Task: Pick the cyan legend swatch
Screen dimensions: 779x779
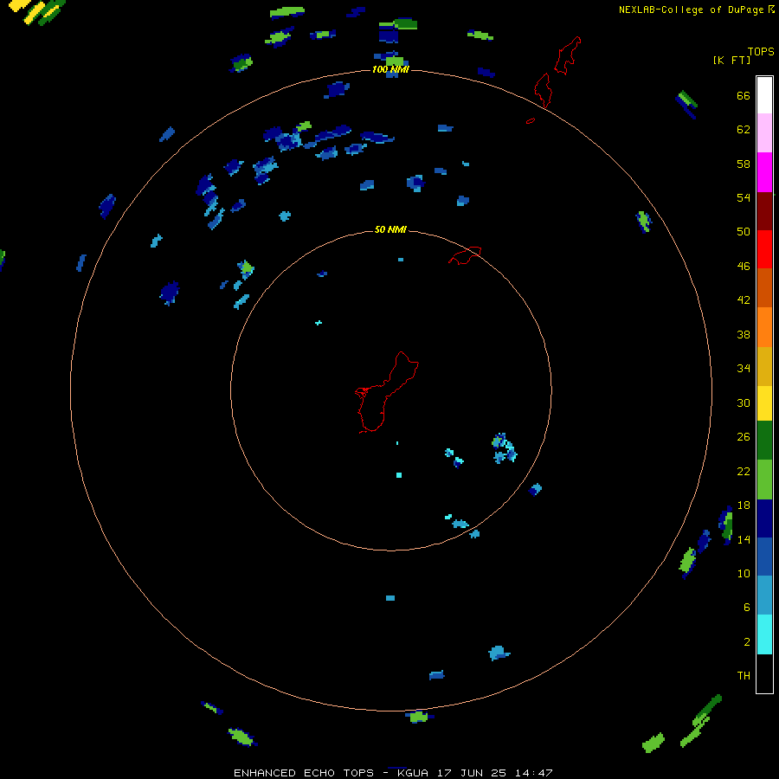Action: pyautogui.click(x=764, y=634)
